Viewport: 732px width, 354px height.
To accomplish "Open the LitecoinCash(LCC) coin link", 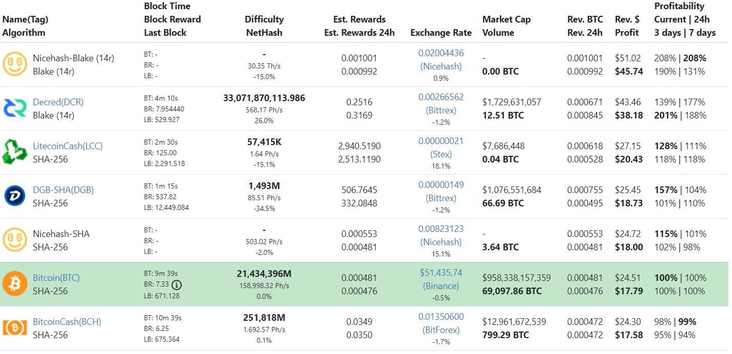I will [x=68, y=146].
